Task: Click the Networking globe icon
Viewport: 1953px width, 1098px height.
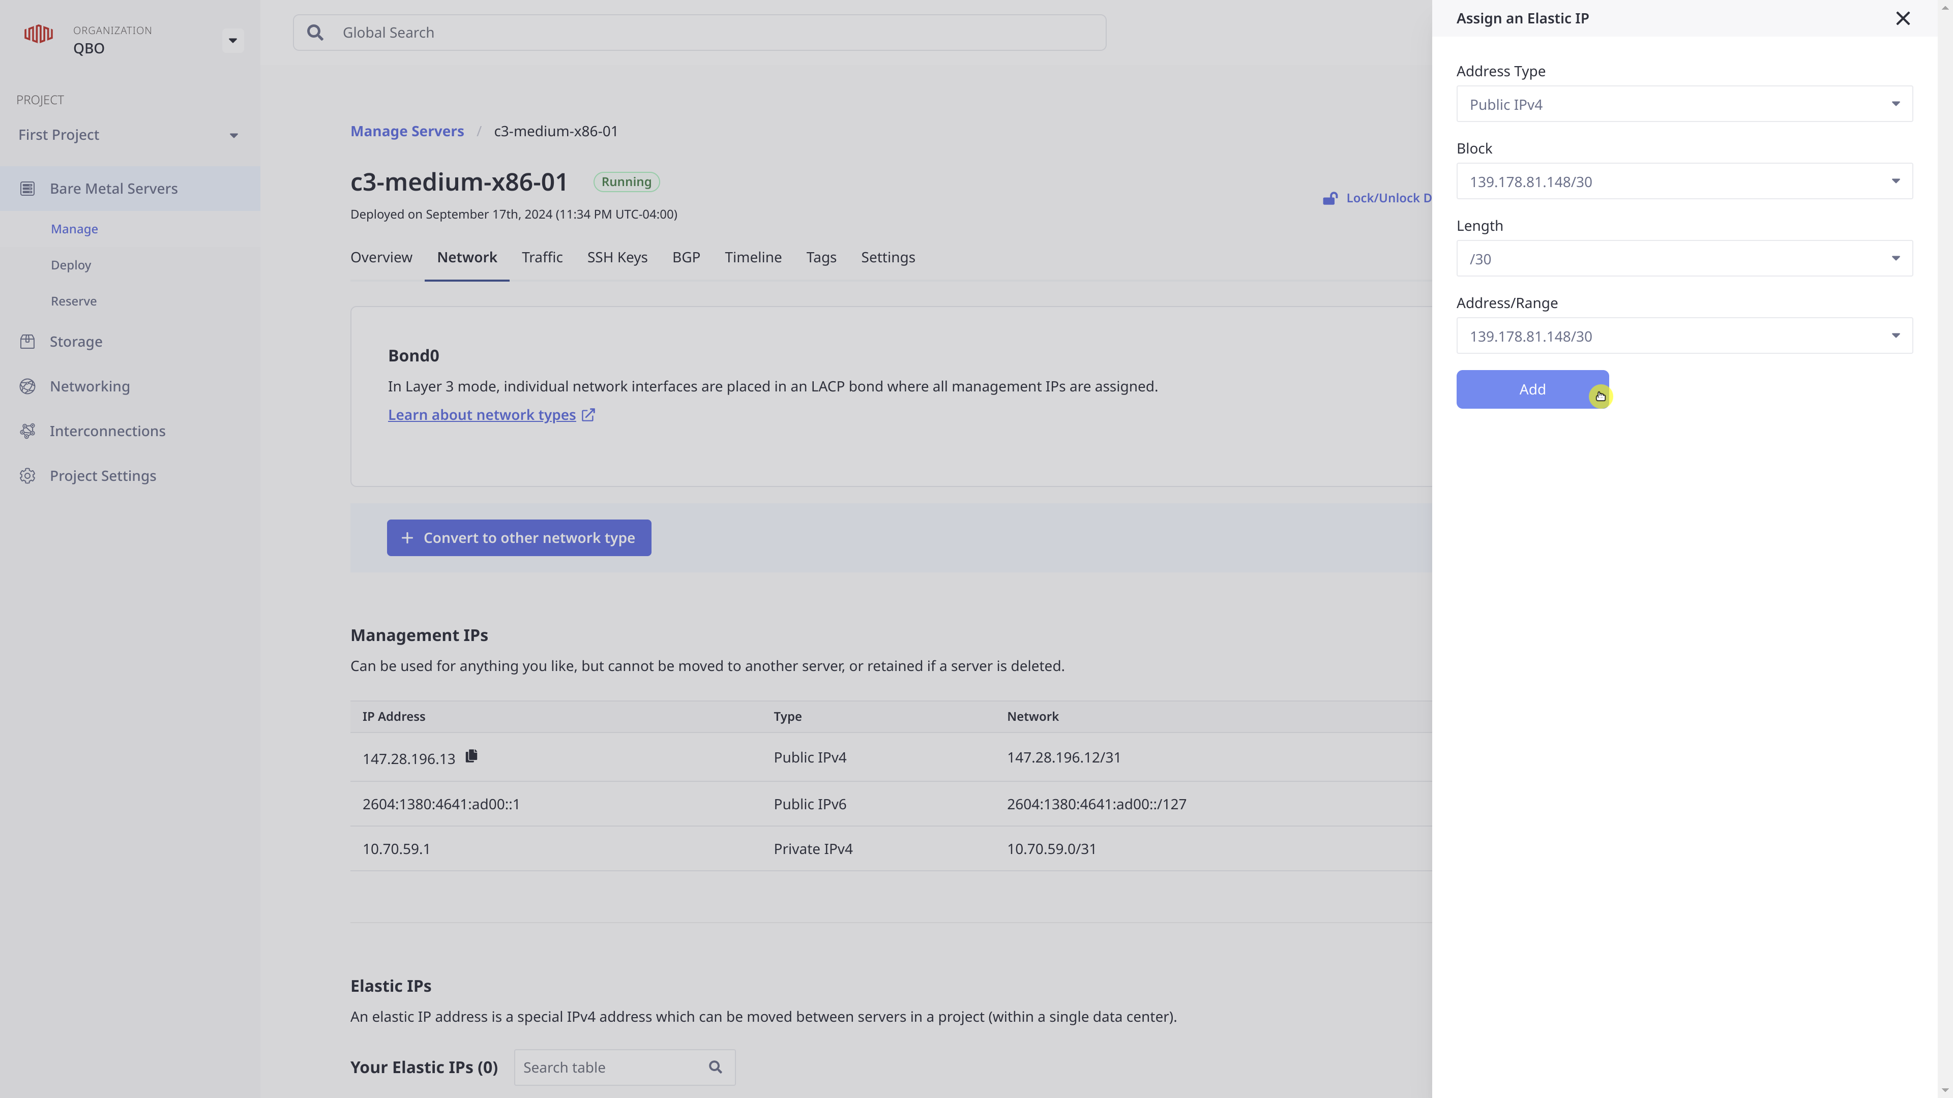Action: coord(27,386)
